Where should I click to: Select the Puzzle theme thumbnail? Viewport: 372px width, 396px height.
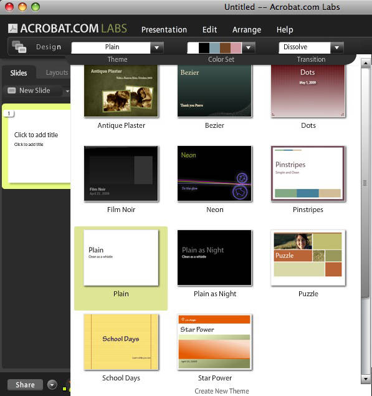click(308, 258)
